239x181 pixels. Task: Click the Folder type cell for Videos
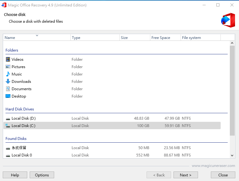(x=77, y=59)
